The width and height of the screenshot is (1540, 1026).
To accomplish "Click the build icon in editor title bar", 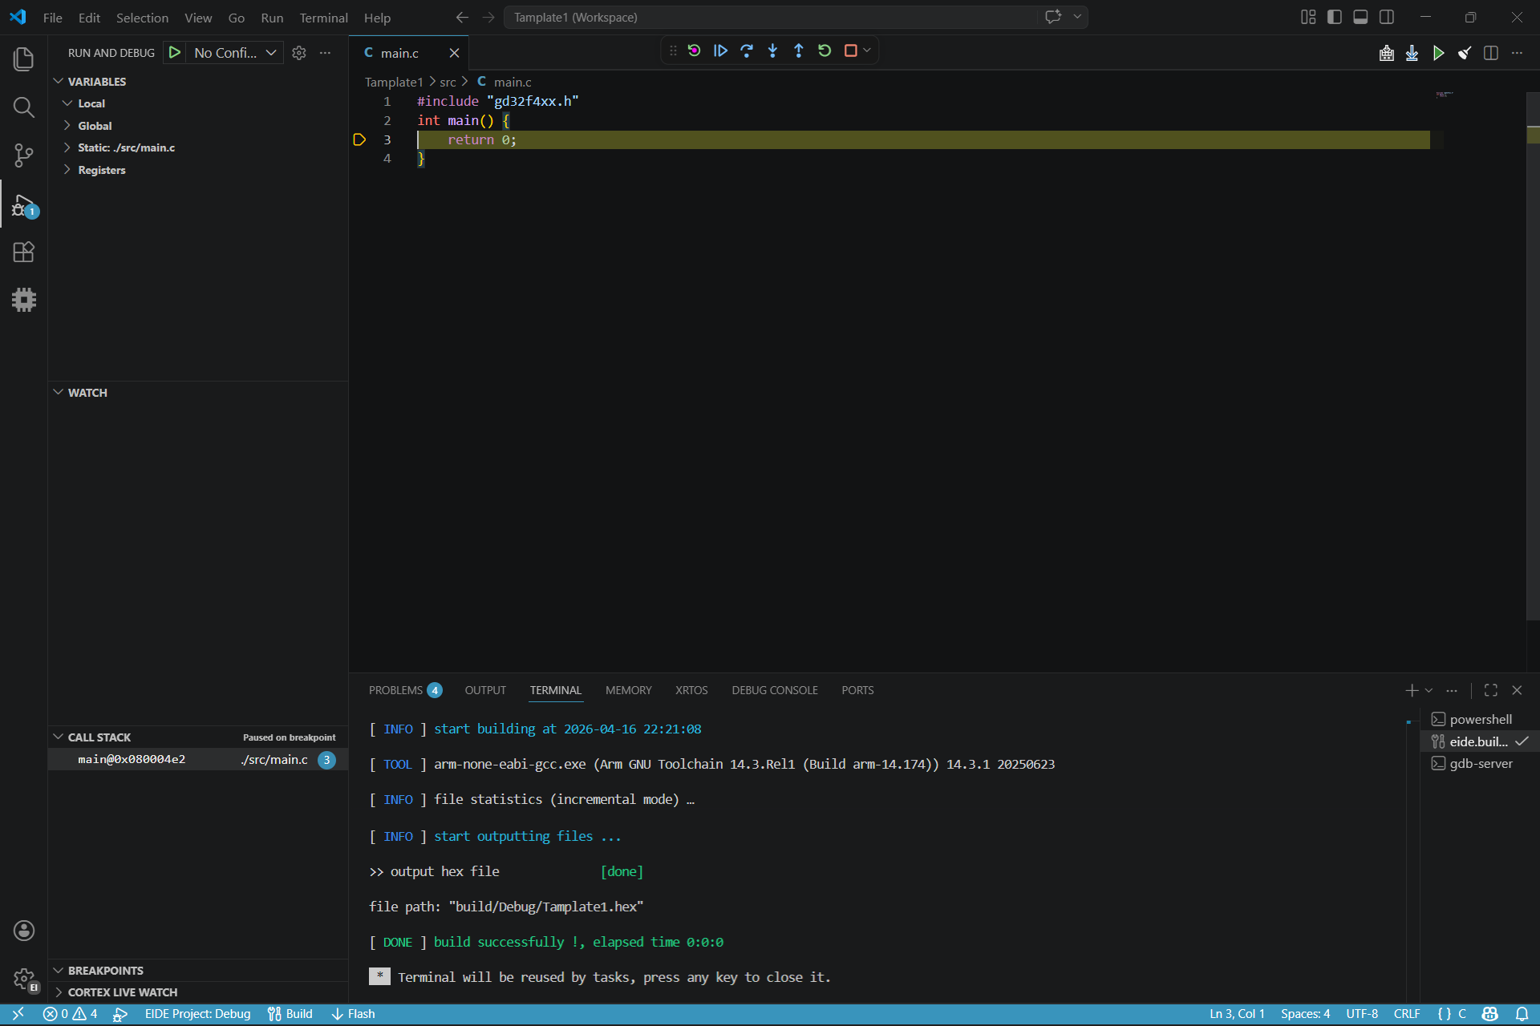I will tap(1387, 53).
